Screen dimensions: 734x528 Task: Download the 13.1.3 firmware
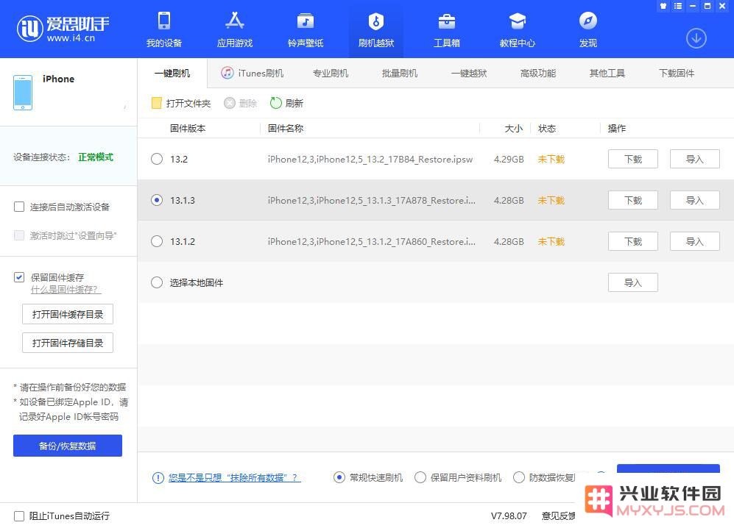coord(633,200)
